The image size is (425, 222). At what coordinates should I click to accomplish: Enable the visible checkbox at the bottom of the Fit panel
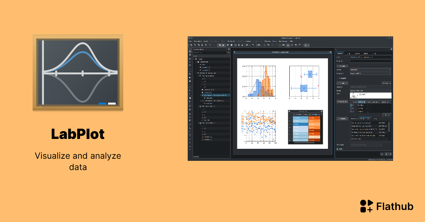click(x=337, y=148)
